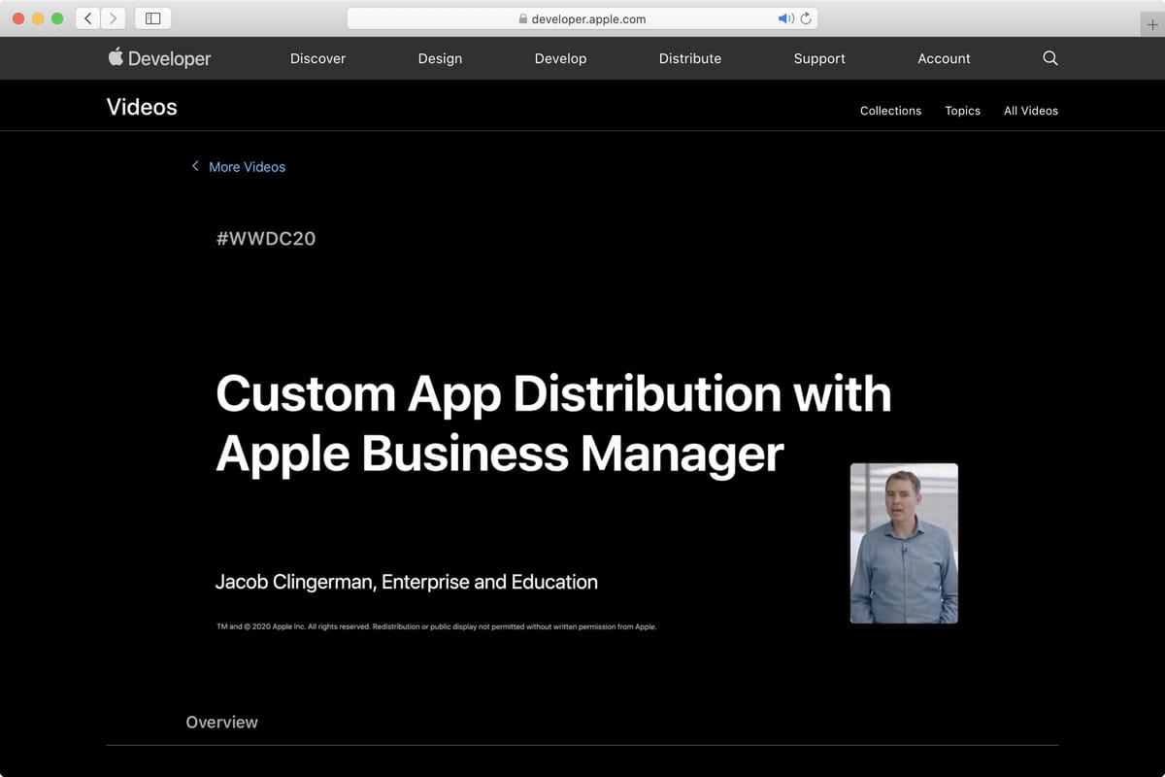The height and width of the screenshot is (777, 1165).
Task: Click the Safari forward arrow button
Action: pos(114,18)
